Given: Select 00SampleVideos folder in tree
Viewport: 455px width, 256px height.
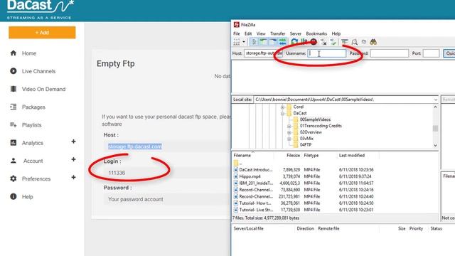Looking at the screenshot, I should [315, 119].
